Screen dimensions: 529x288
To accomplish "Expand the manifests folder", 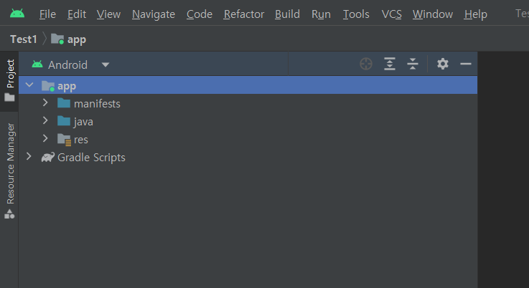I will (45, 102).
